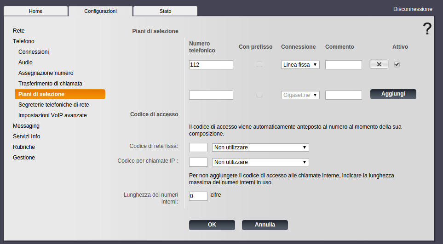443x244 pixels.
Task: Click the Lunghezza dei numeri interni field
Action: [x=198, y=196]
